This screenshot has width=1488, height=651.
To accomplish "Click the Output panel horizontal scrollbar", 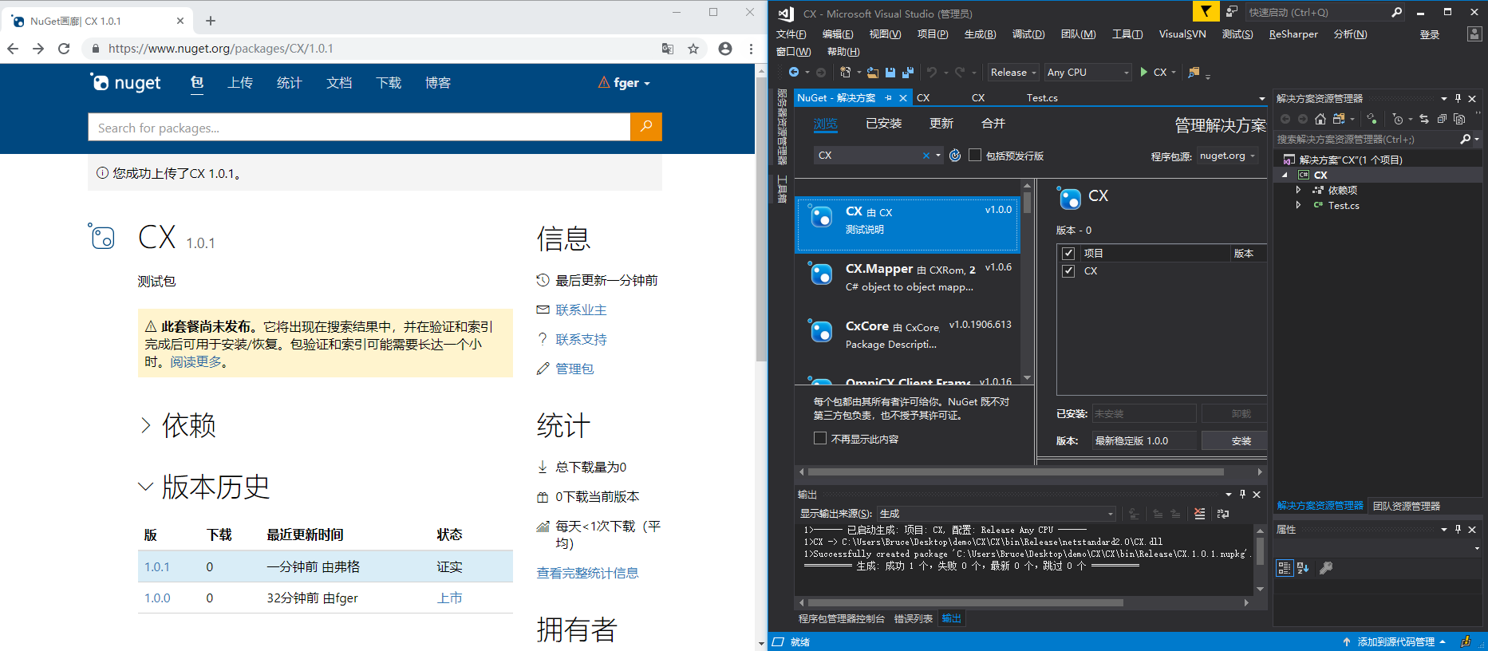I will point(965,603).
